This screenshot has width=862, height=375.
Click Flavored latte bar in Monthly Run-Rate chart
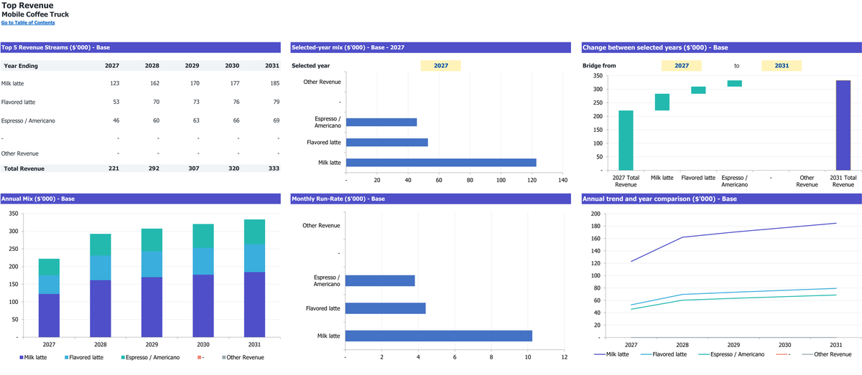point(386,308)
